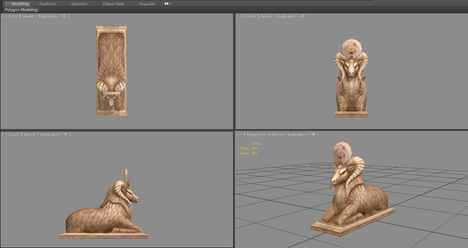Click the yellow Total statistics heading

pyautogui.click(x=256, y=144)
